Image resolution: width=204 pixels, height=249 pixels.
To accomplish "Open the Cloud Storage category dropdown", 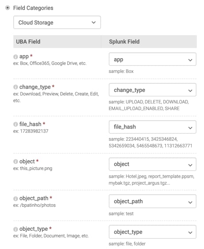I will point(57,22).
